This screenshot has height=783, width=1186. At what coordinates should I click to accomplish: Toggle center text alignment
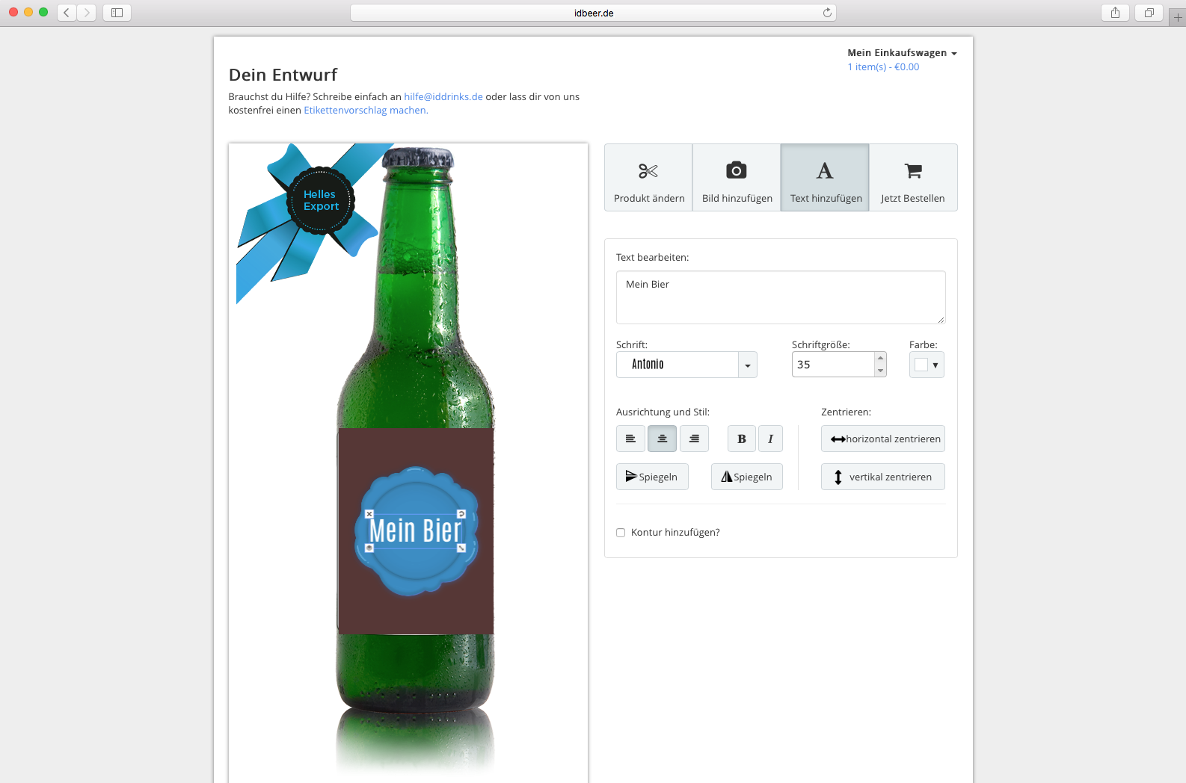click(662, 439)
